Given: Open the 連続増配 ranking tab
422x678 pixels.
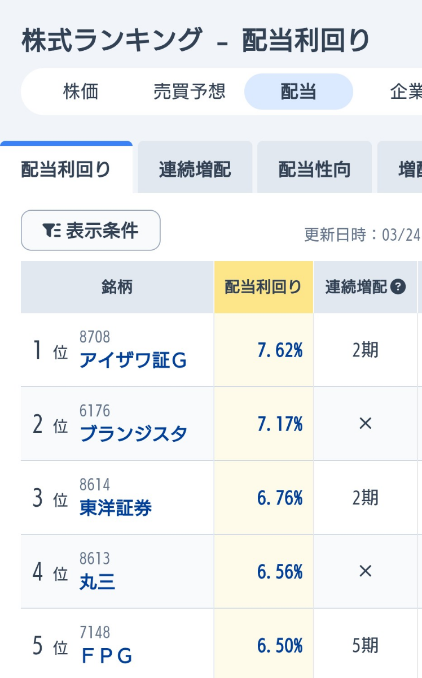Looking at the screenshot, I should [195, 169].
